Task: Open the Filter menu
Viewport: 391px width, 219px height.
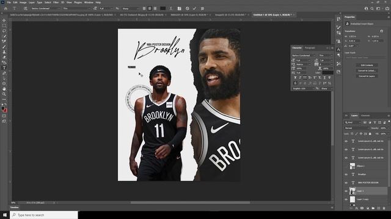Action: (56, 2)
